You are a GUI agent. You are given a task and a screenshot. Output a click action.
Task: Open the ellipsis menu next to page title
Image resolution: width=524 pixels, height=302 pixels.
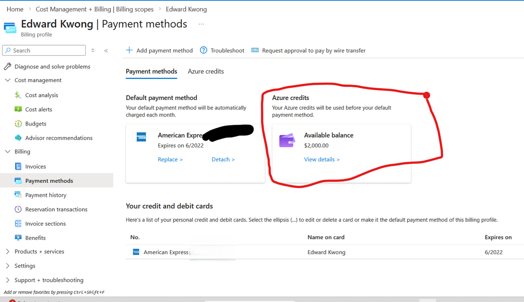201,24
